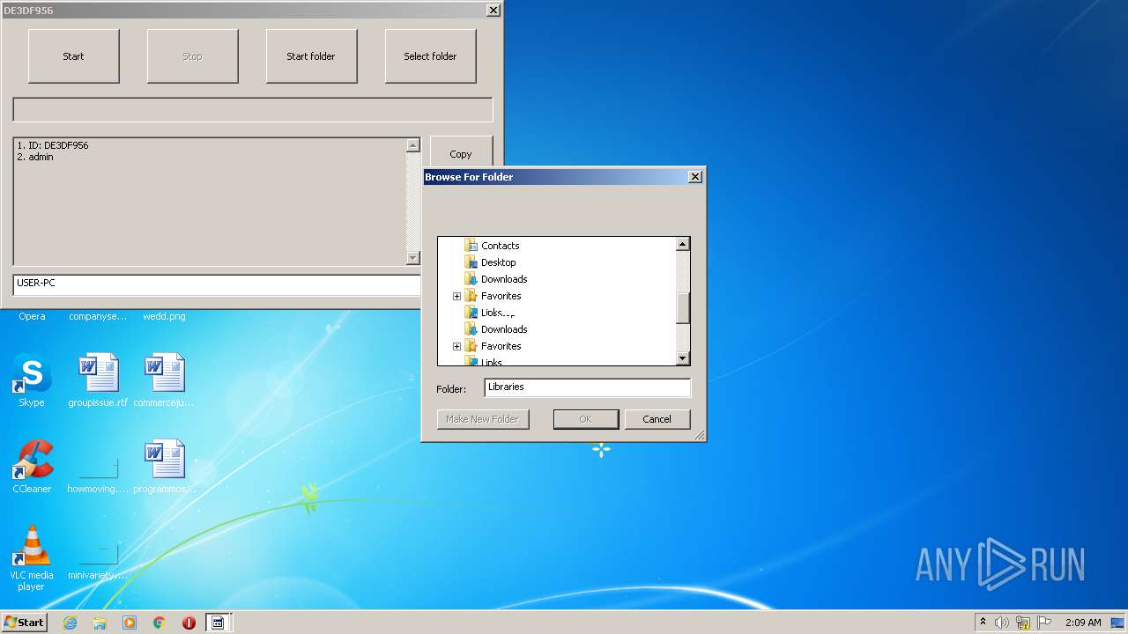Launch Internet Explorer from the taskbar
The width and height of the screenshot is (1128, 634).
click(70, 623)
